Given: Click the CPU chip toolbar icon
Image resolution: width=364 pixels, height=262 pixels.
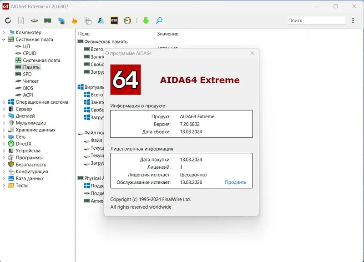Looking at the screenshot, I should (x=34, y=20).
